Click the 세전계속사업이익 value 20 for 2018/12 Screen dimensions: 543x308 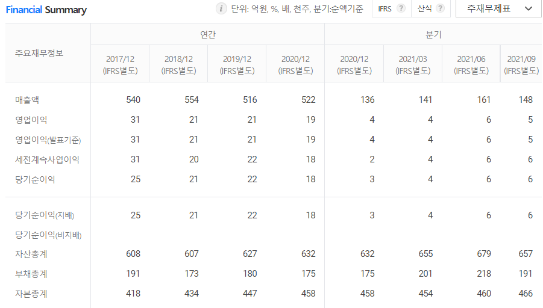(x=194, y=159)
